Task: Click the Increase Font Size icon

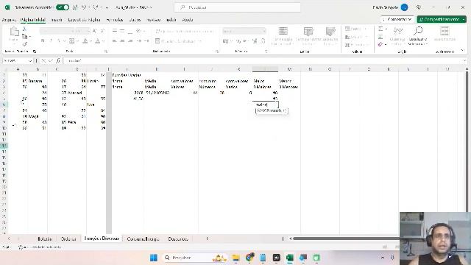Action: (x=95, y=31)
